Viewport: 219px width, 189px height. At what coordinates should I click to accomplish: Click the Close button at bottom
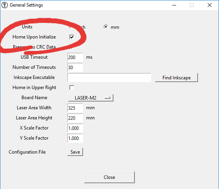[109, 177]
